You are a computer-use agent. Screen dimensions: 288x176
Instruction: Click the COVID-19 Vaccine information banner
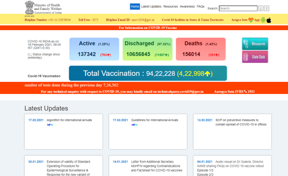pos(144,28)
